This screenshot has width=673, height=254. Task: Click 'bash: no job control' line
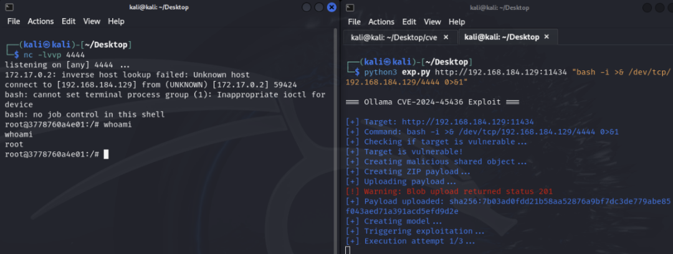click(85, 115)
